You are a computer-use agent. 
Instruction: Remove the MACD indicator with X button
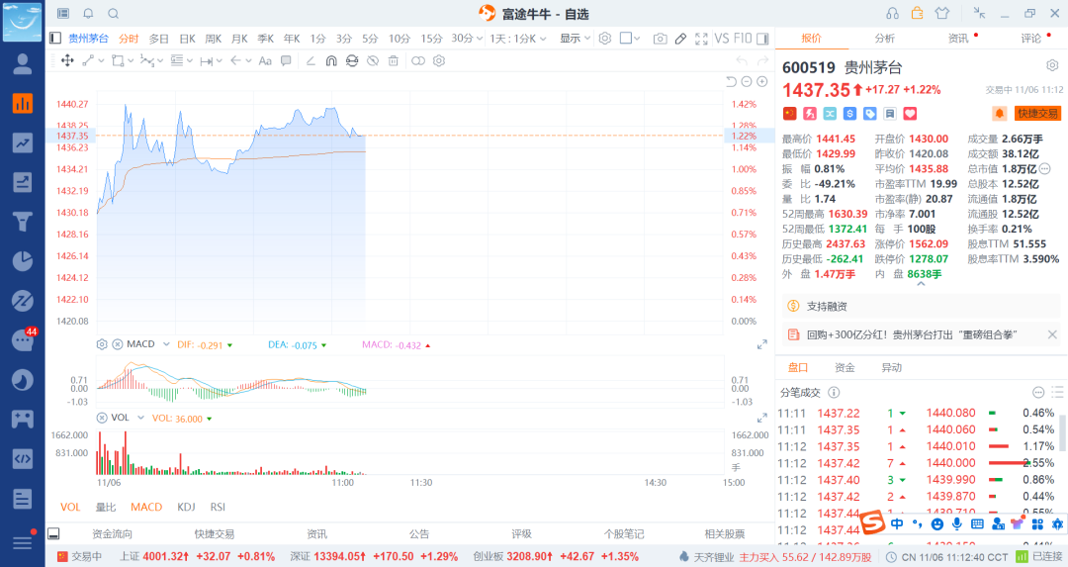(x=117, y=344)
